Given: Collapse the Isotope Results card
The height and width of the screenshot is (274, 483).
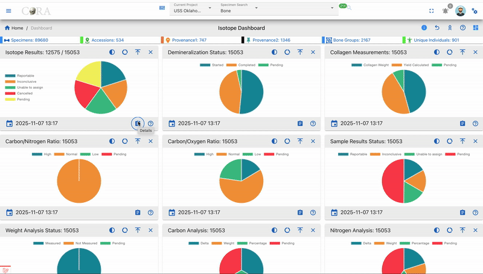Looking at the screenshot, I should 138,52.
